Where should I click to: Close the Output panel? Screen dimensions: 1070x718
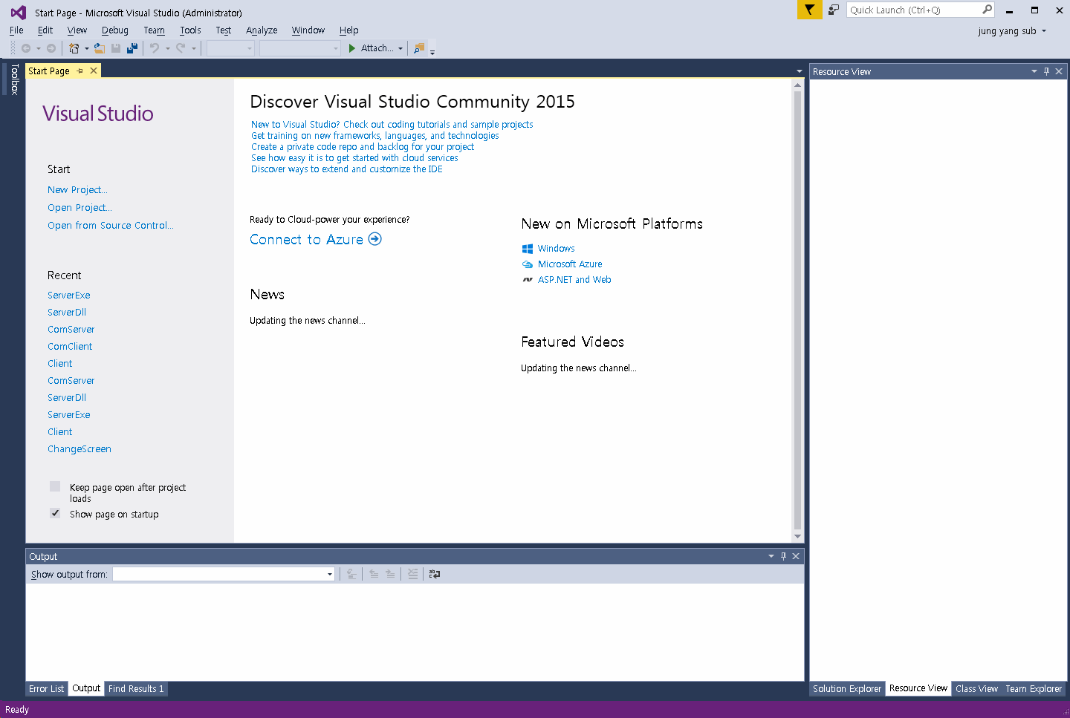coord(796,556)
